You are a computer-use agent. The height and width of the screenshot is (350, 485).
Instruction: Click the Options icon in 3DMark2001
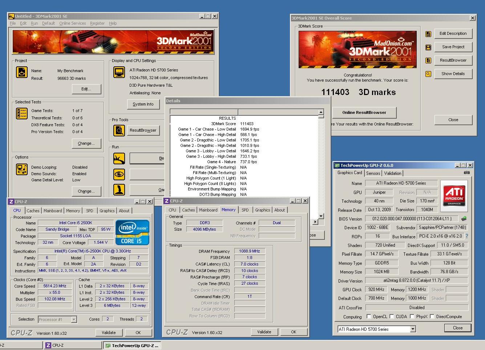(21, 169)
